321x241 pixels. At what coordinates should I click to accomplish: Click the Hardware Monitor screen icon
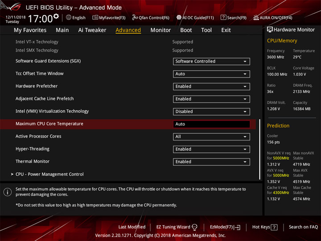(x=270, y=29)
